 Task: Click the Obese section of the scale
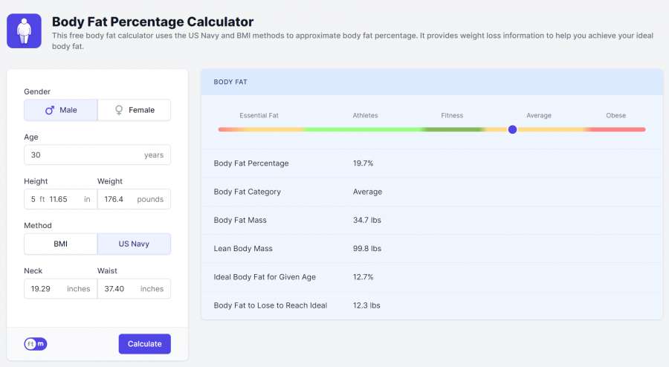pos(615,129)
